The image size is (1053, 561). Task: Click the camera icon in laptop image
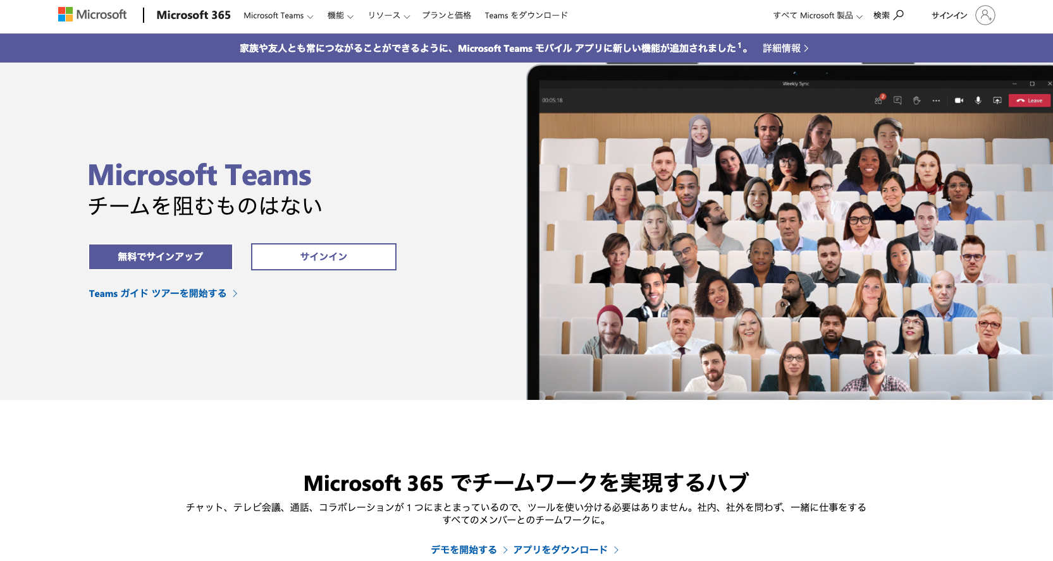[959, 100]
